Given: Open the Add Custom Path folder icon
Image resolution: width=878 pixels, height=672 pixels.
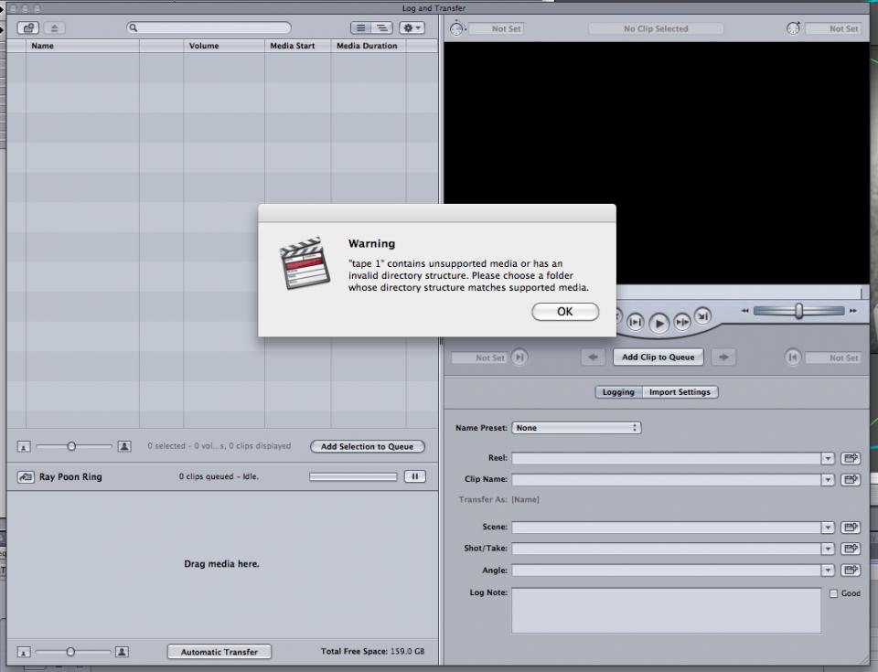Looking at the screenshot, I should (x=28, y=27).
